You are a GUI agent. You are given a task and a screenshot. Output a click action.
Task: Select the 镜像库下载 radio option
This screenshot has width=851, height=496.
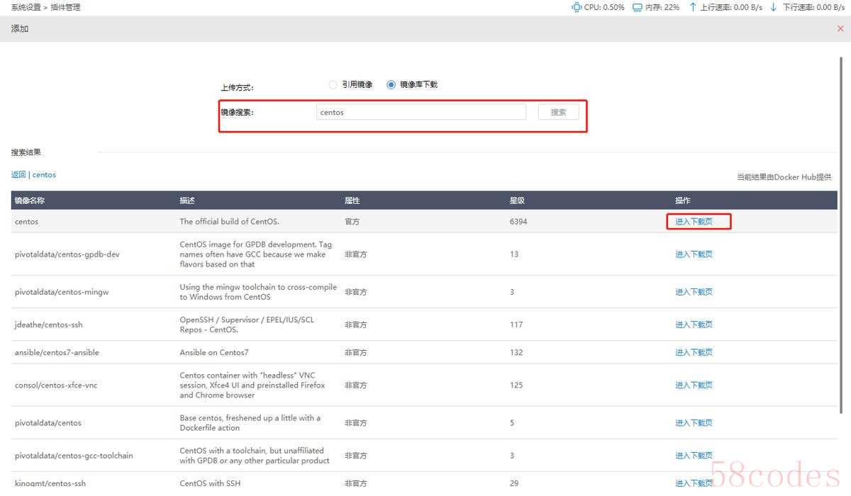pos(391,84)
